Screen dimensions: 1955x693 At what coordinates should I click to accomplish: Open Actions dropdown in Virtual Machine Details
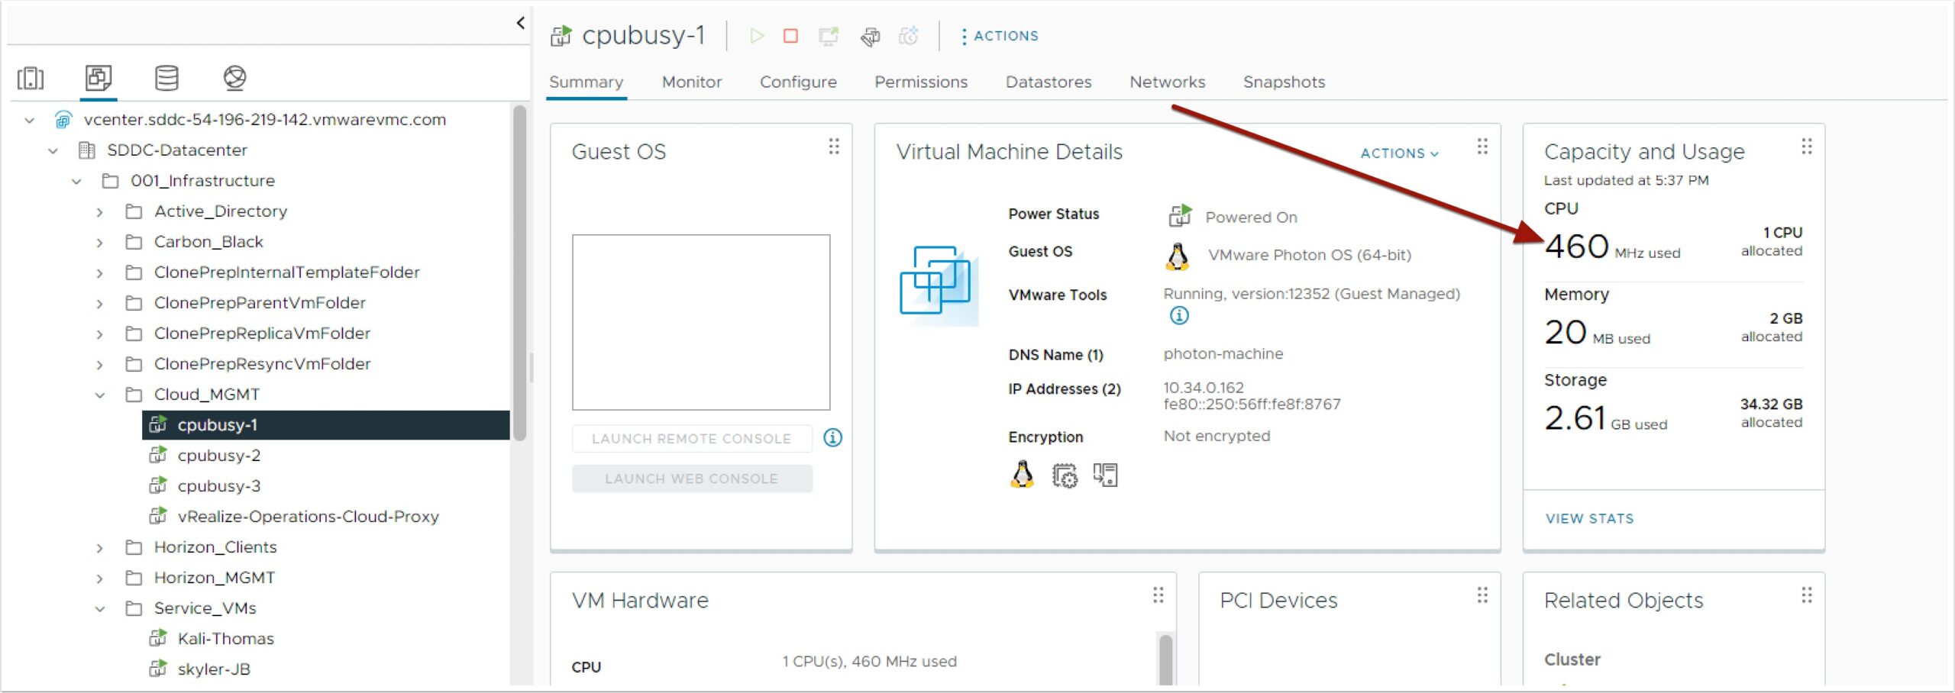(x=1399, y=153)
